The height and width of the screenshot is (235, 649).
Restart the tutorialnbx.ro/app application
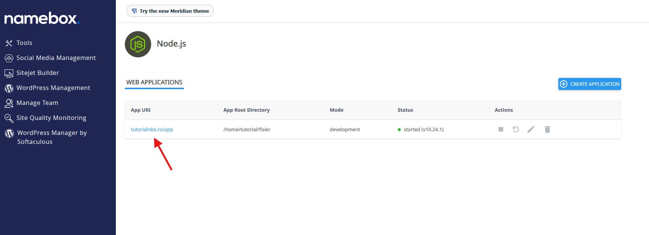516,129
